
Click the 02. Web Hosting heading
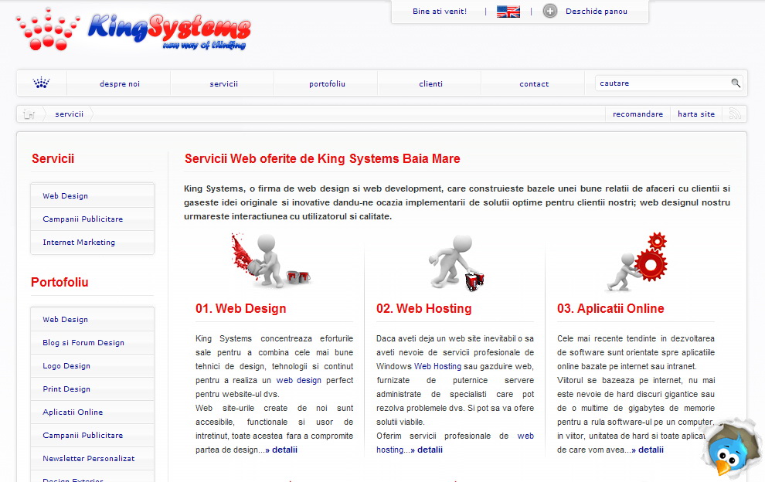point(423,309)
